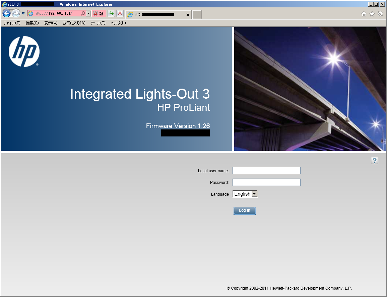Open the 編集(E) menu
This screenshot has height=297, width=387.
point(32,23)
